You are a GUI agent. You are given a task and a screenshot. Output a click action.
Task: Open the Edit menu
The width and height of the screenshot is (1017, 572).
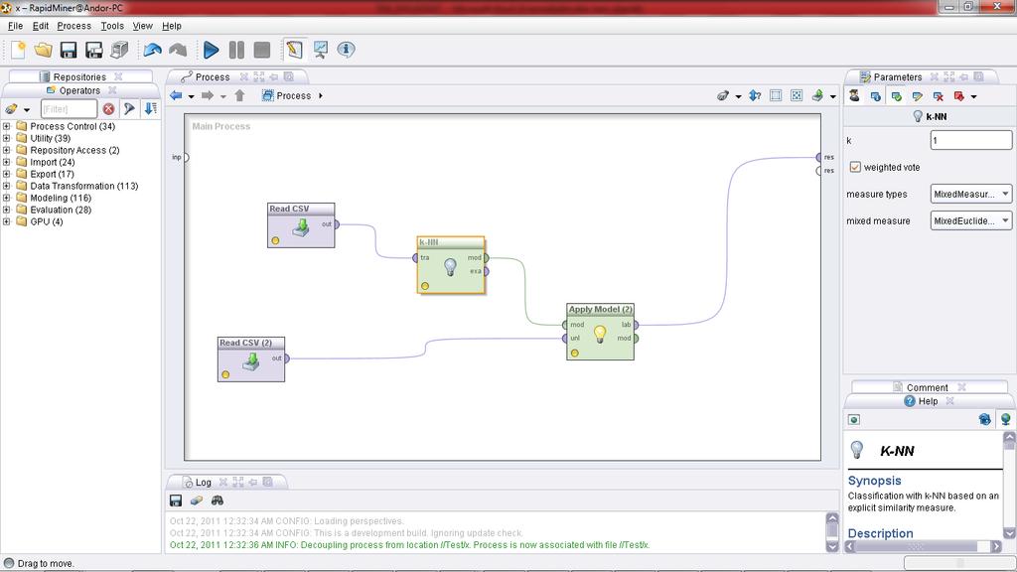(x=40, y=26)
